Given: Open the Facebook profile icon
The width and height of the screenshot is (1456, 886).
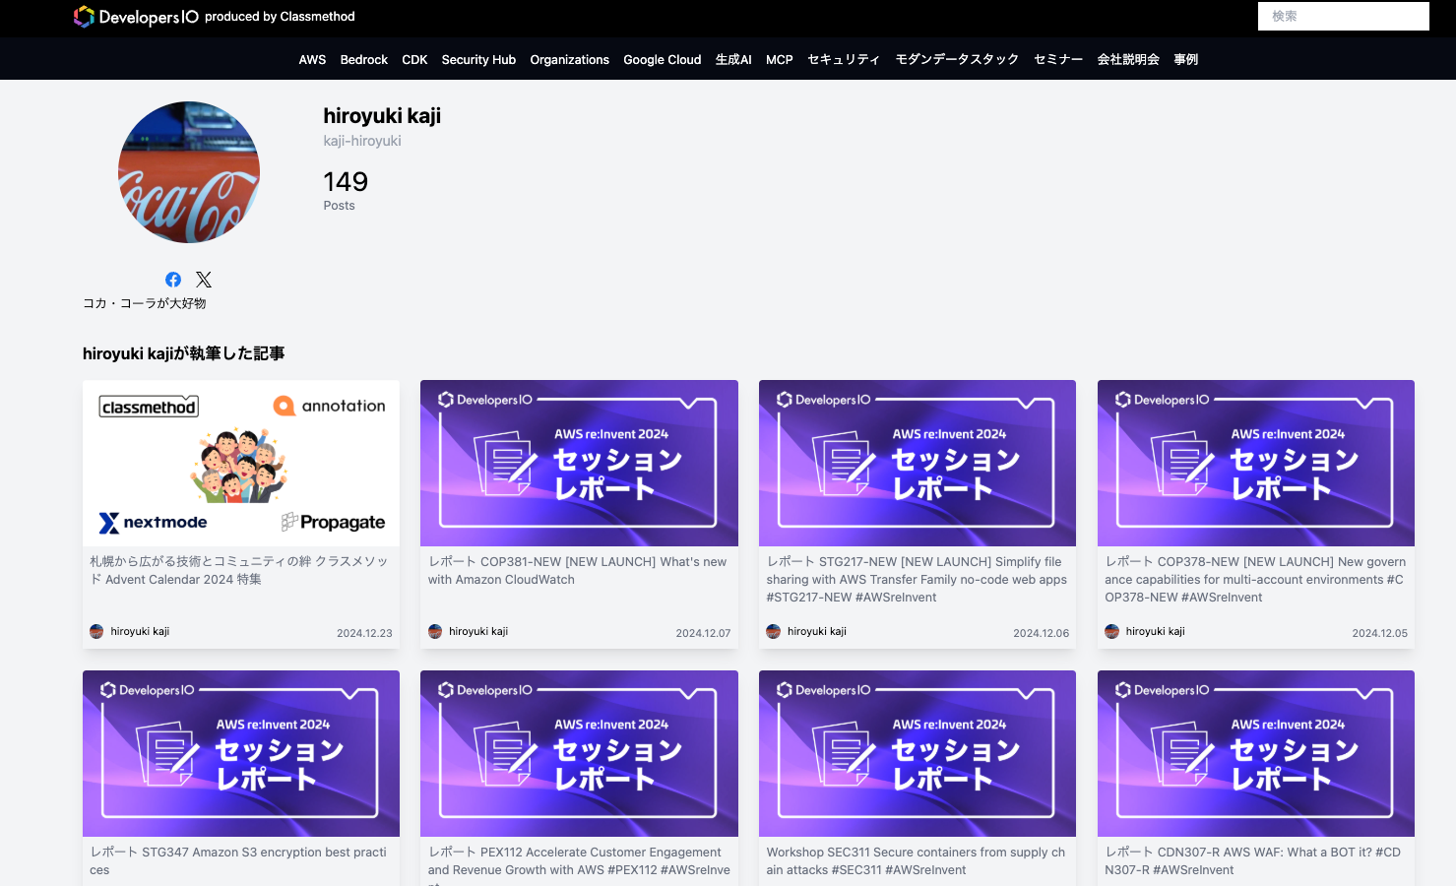Looking at the screenshot, I should point(173,280).
